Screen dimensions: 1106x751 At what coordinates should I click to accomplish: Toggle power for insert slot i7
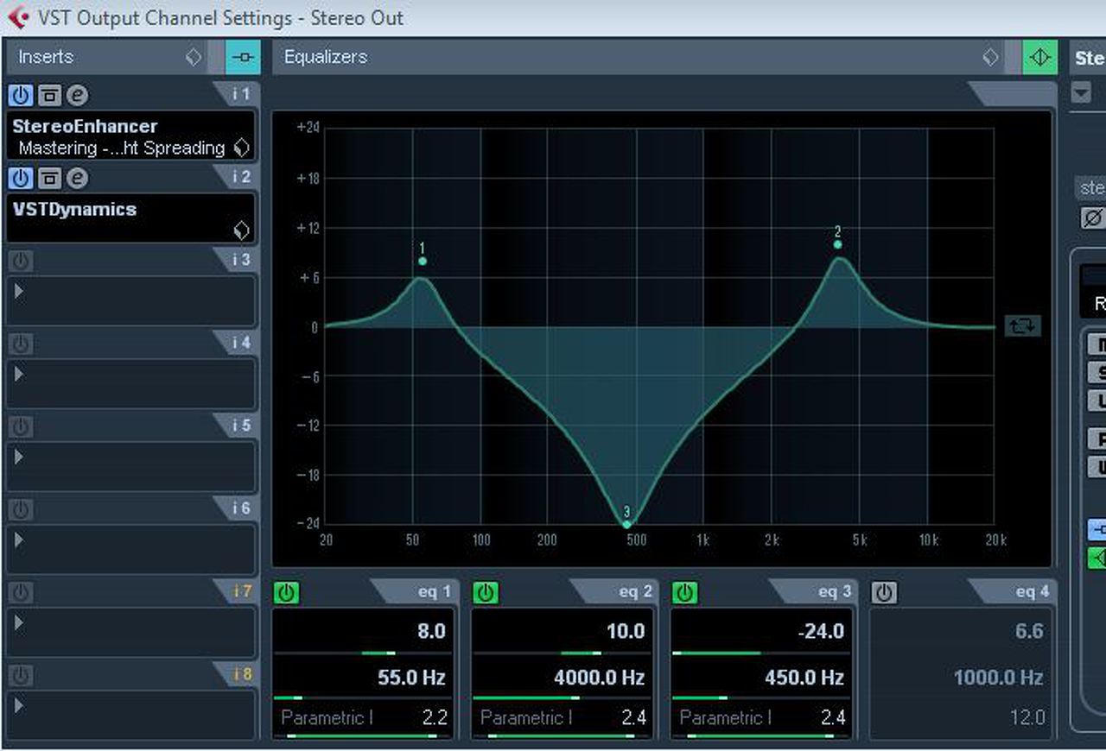coord(21,592)
